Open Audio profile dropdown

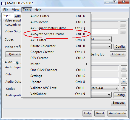[101, 95]
